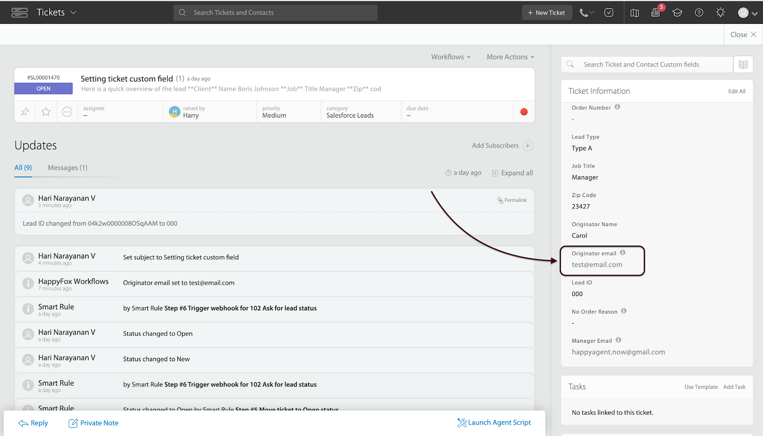The image size is (763, 436).
Task: Expand the Tickets module dropdown
Action: click(x=57, y=12)
